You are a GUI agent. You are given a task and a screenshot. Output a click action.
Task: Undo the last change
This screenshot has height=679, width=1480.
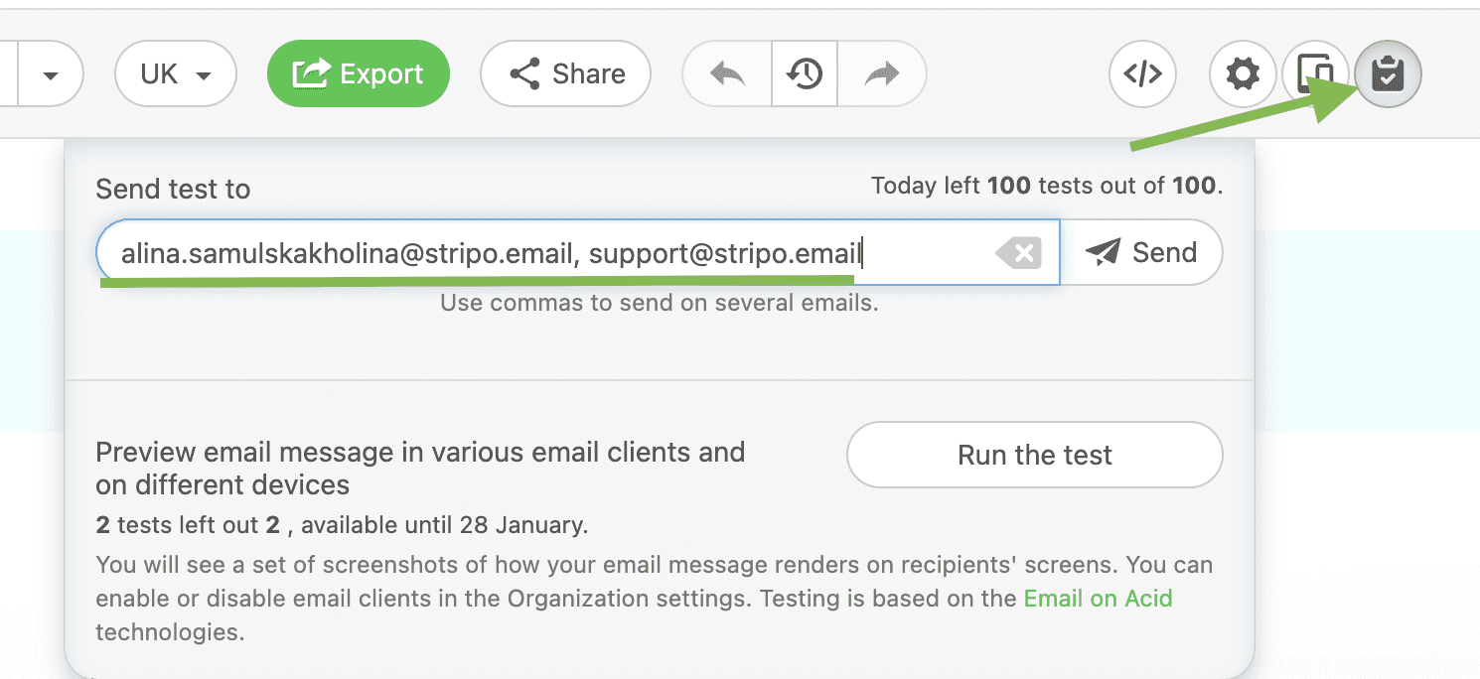[x=726, y=73]
